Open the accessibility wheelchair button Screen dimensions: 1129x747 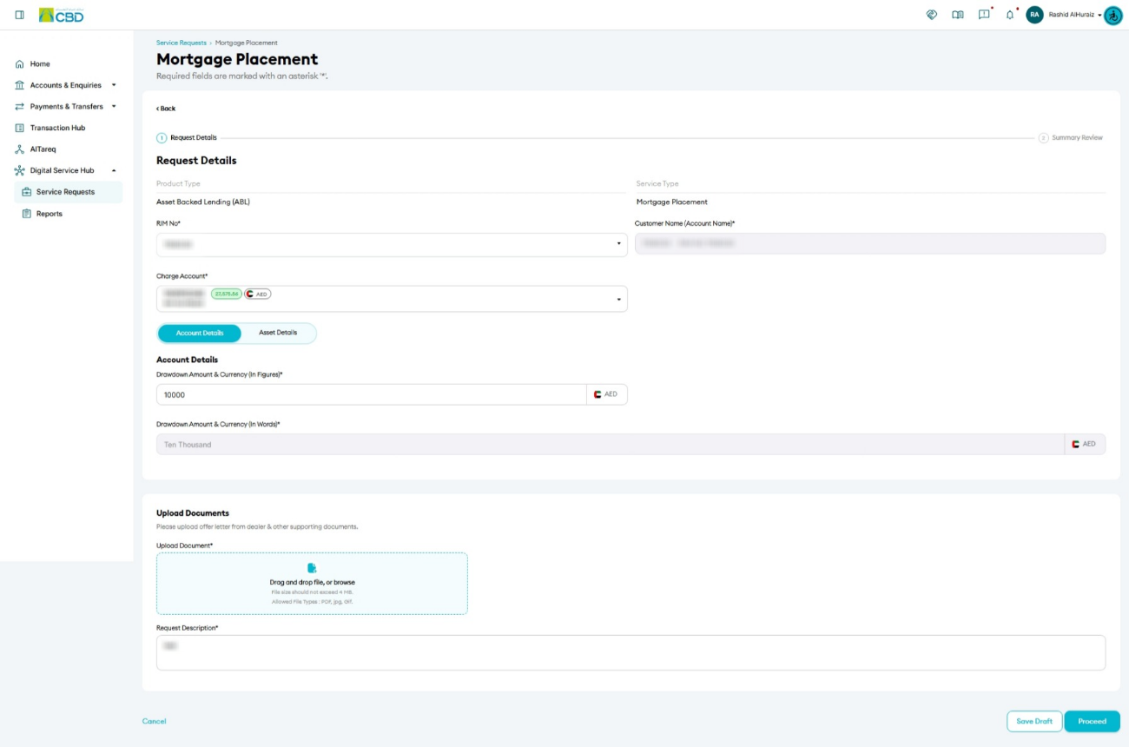click(x=1113, y=15)
